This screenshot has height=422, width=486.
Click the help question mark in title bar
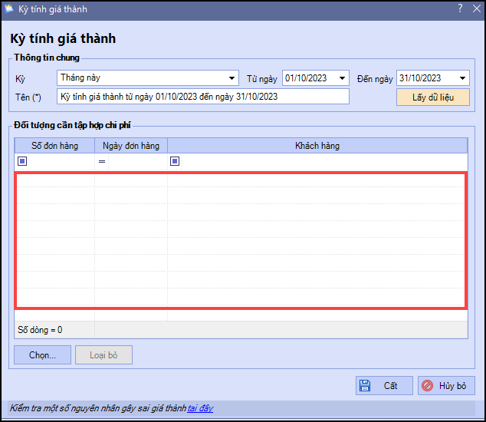[460, 9]
